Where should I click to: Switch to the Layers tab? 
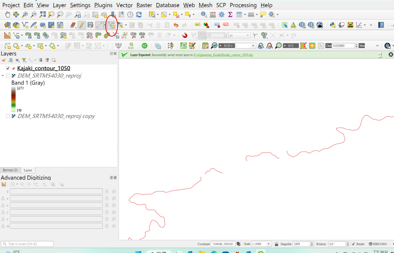28,170
